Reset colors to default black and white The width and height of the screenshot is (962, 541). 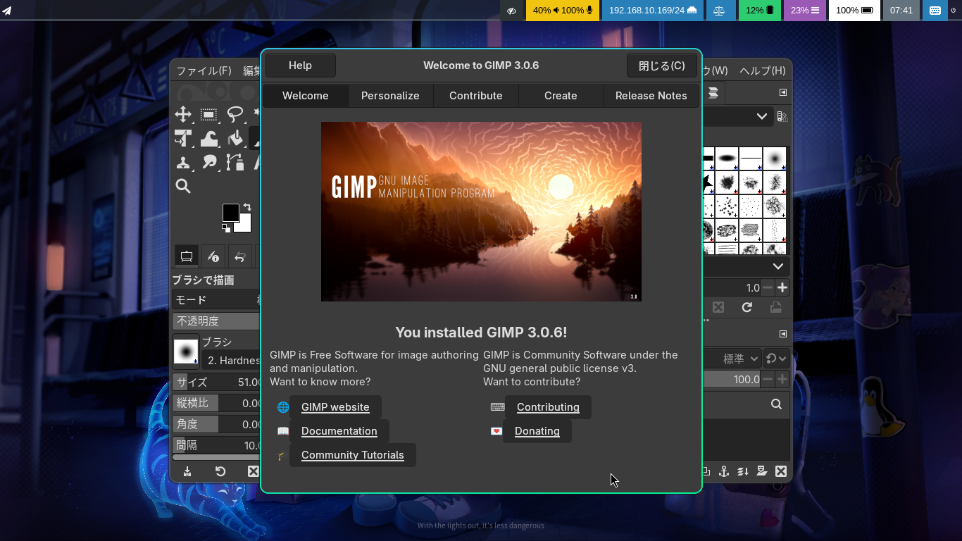coord(226,228)
